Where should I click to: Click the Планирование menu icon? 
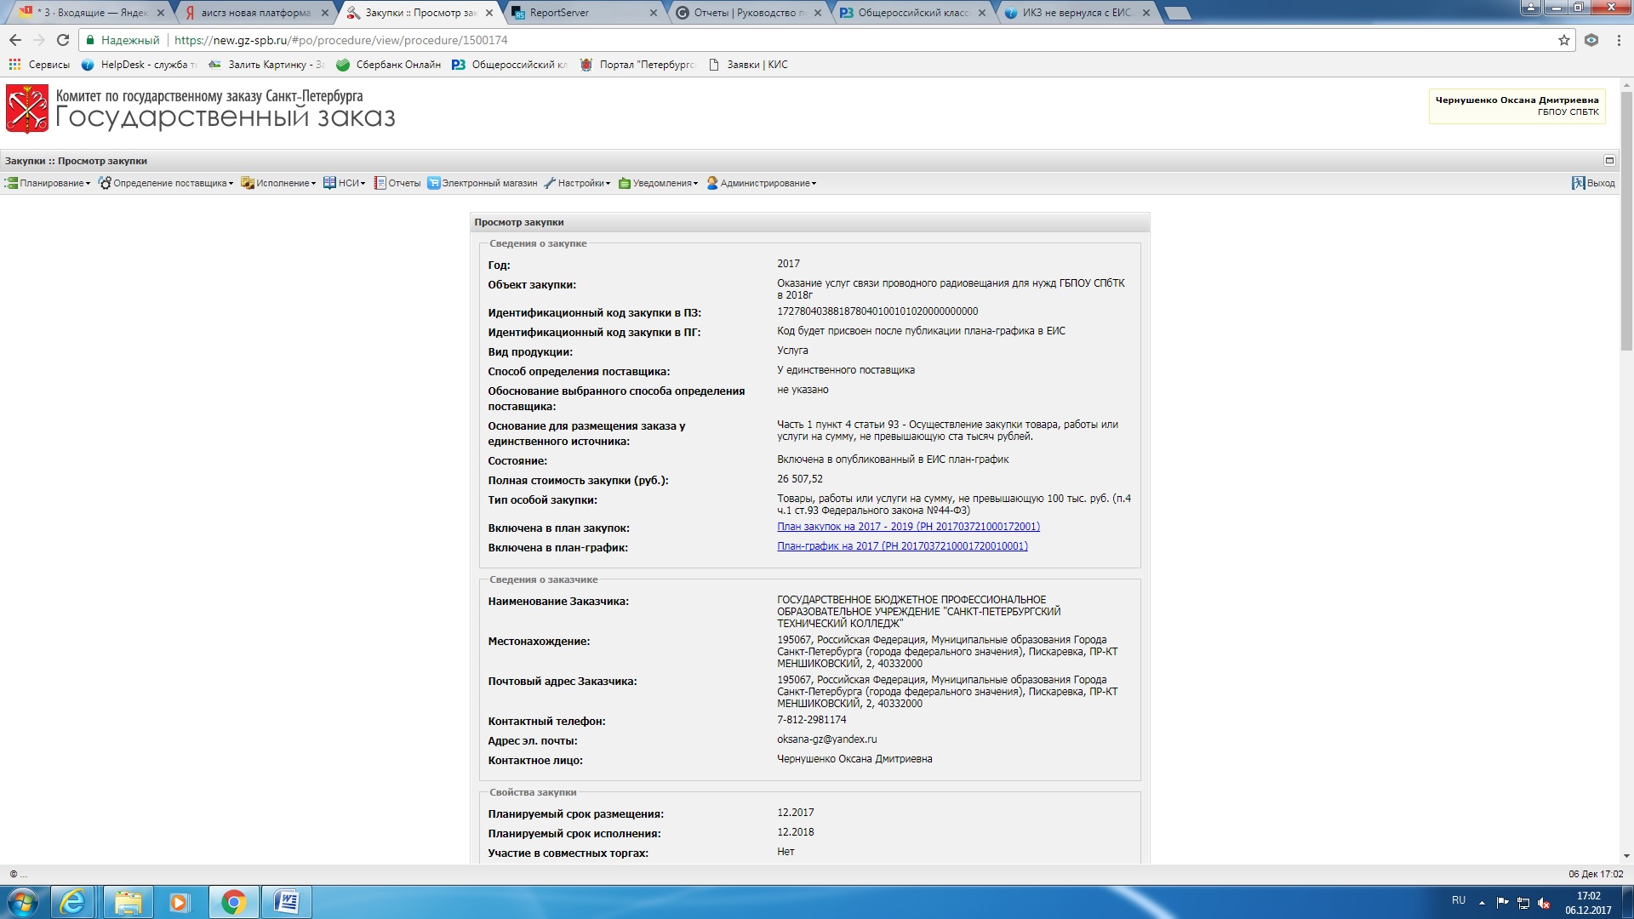click(12, 183)
